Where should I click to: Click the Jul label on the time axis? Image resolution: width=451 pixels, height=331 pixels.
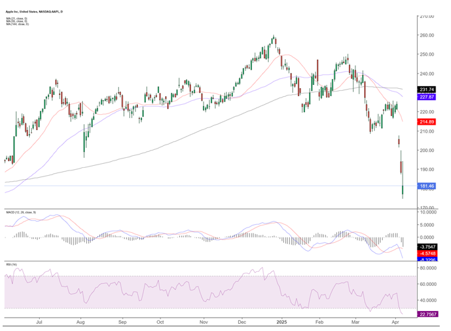click(x=40, y=320)
